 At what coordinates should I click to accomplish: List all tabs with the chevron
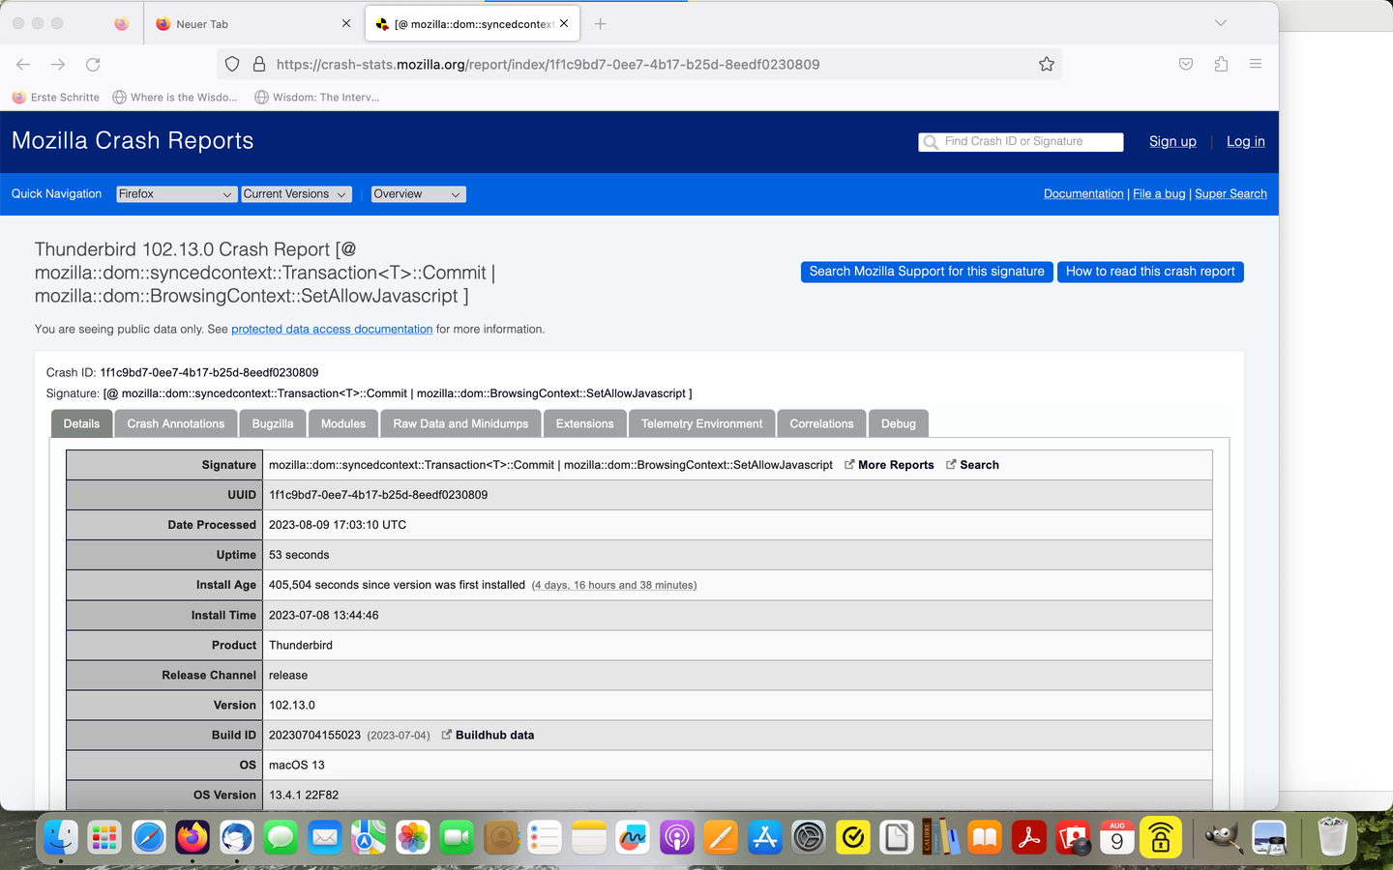1221,23
